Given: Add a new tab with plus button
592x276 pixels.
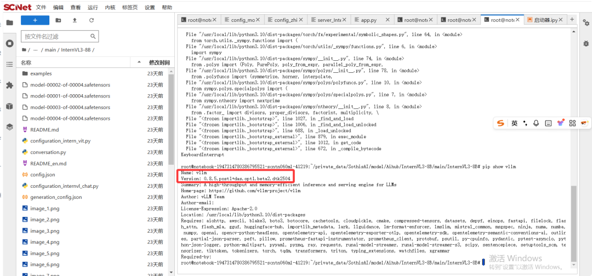Looking at the screenshot, I should pyautogui.click(x=572, y=20).
